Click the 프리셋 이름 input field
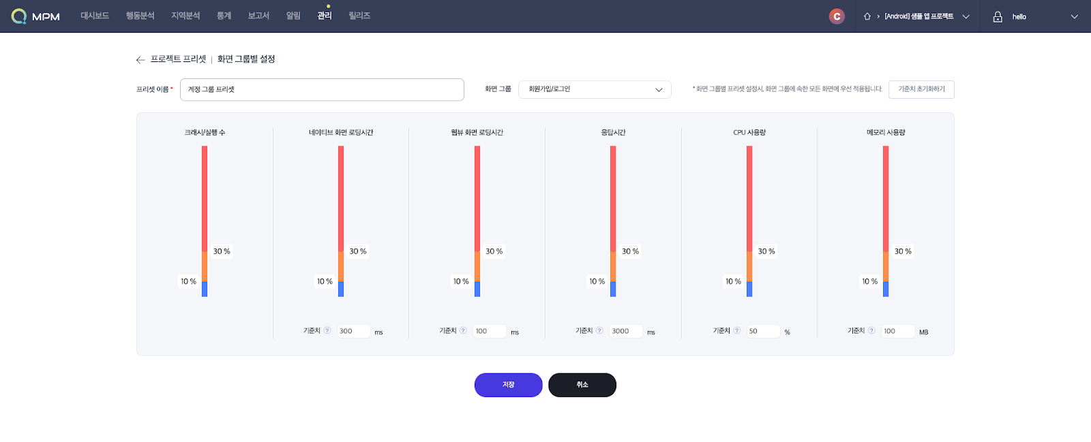Screen dimensions: 1091x442 click(322, 89)
